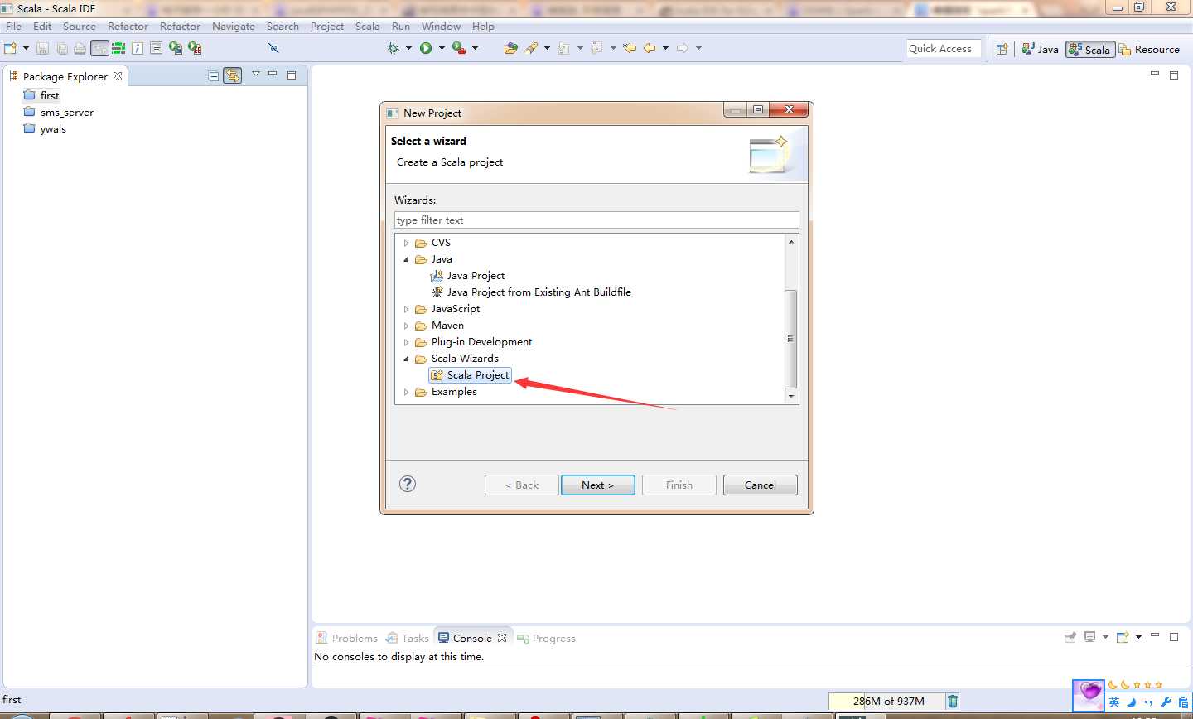Click the New wizard toolbar icon
Screen dimensions: 1193x719
coord(11,48)
